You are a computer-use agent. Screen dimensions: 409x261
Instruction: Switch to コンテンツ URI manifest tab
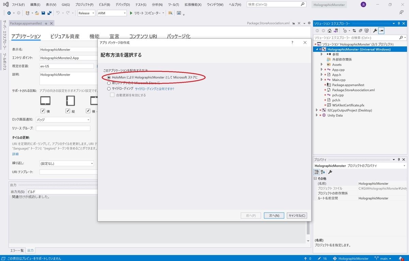click(143, 36)
